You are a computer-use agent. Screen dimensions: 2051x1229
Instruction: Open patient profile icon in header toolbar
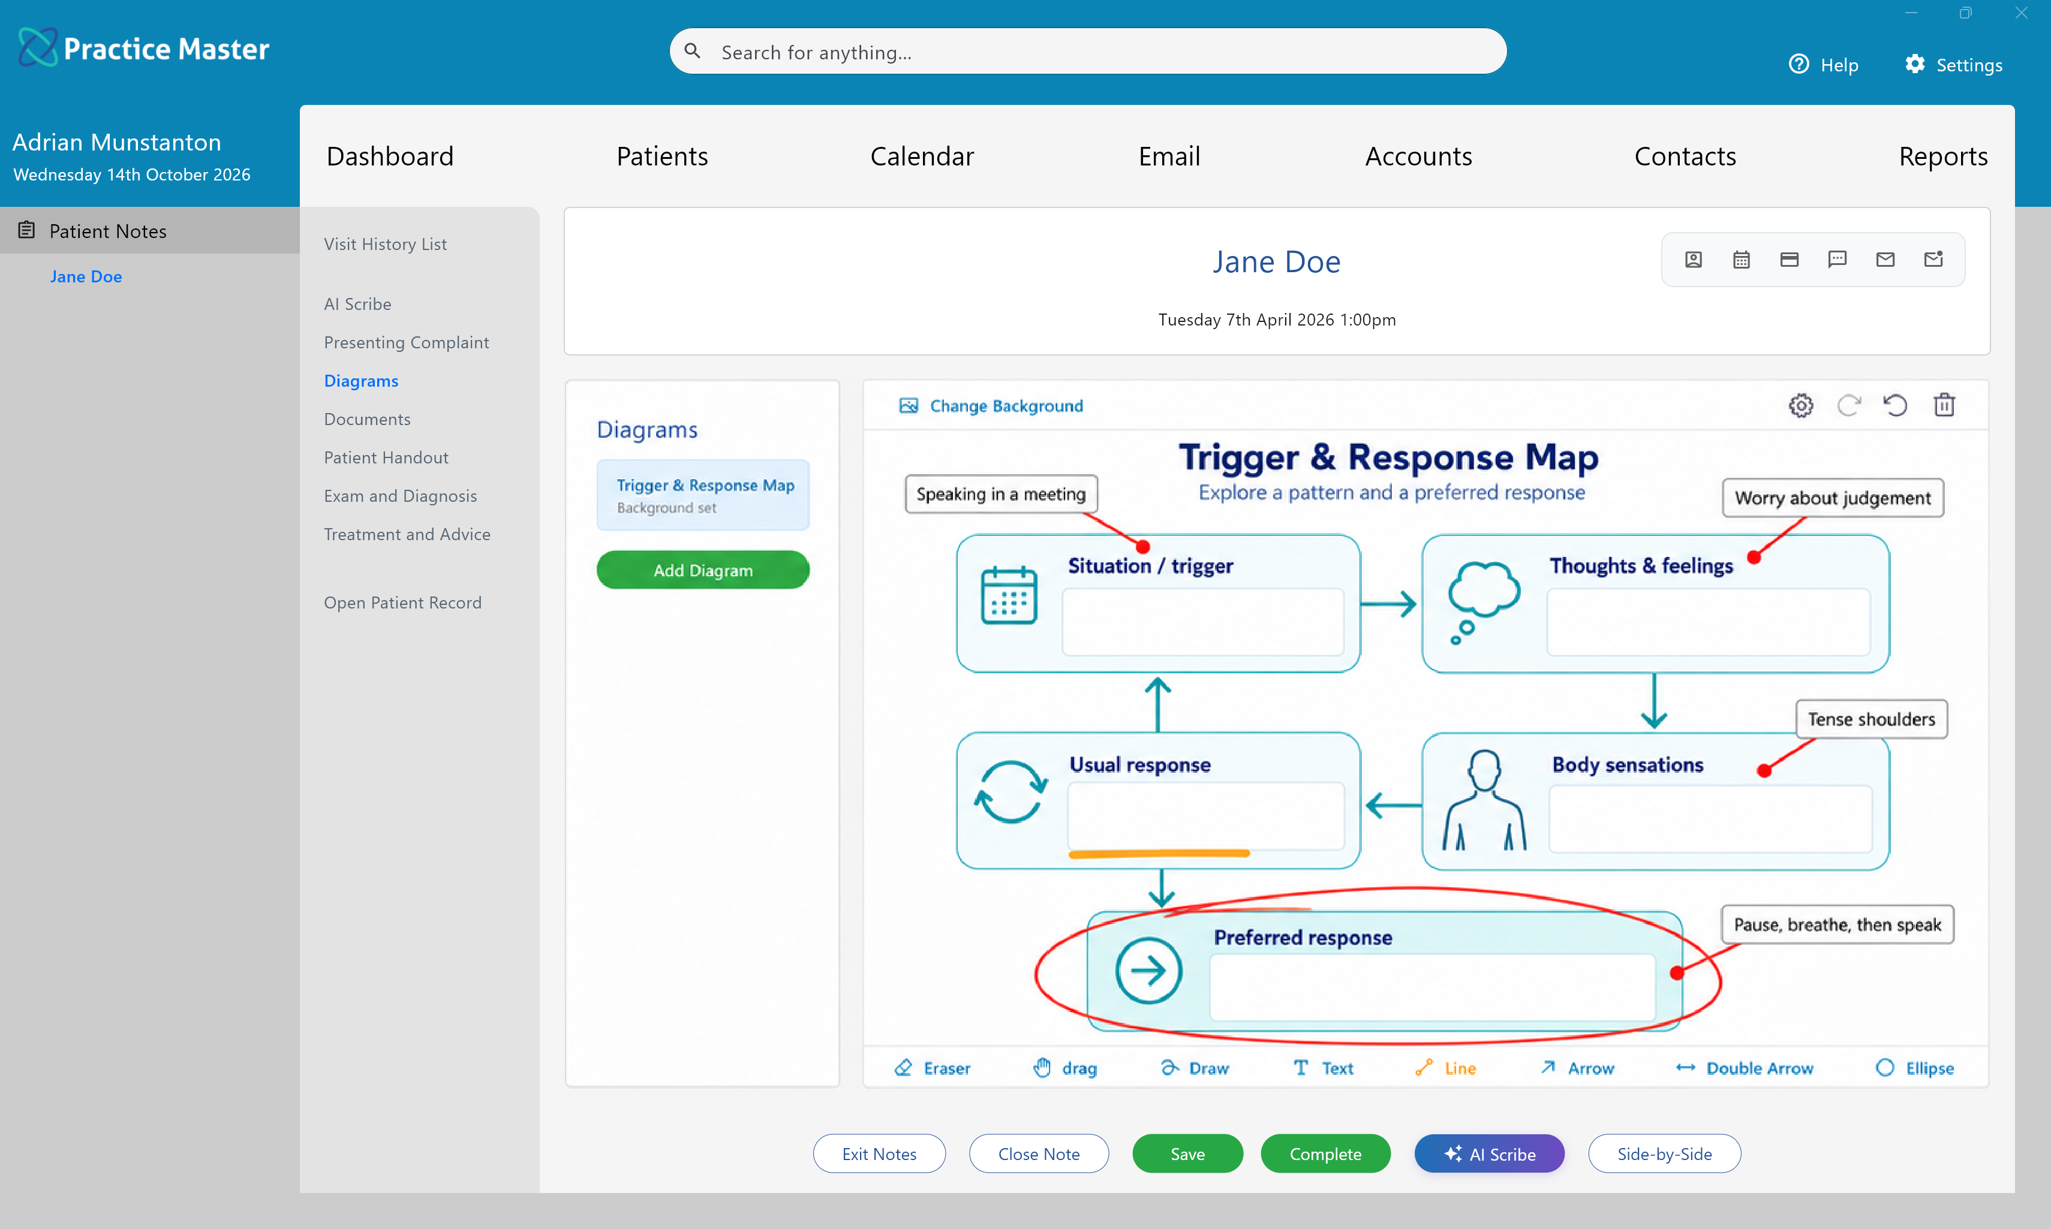click(x=1693, y=260)
